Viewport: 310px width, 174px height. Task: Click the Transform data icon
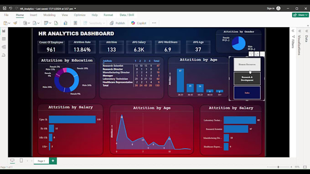[x=46, y=23]
